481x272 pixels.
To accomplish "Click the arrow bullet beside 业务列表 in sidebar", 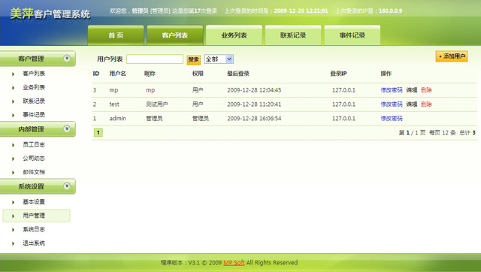I will click(x=14, y=88).
